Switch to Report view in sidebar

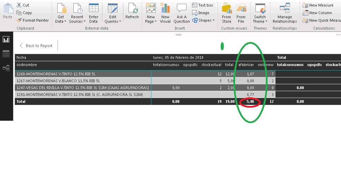tap(6, 39)
